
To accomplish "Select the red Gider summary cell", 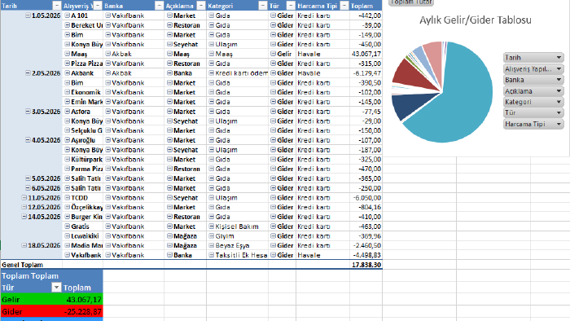I will pyautogui.click(x=31, y=311).
